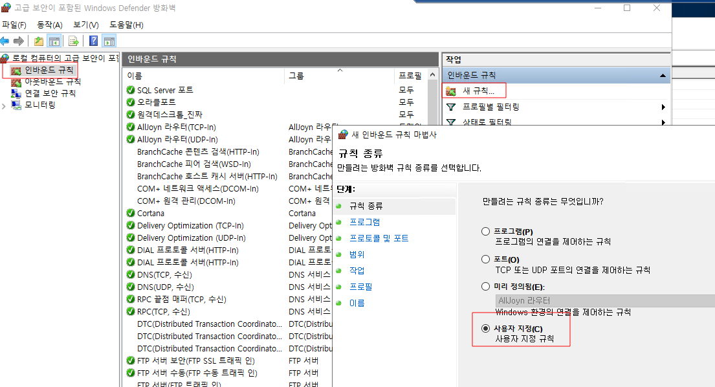The height and width of the screenshot is (387, 715).
Task: Select 연결 보안 규칙 in the tree
Action: point(50,93)
